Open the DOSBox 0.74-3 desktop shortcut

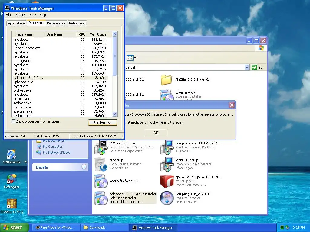tap(12, 204)
